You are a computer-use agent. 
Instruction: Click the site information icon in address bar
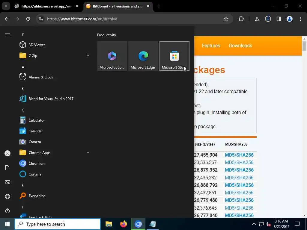(41, 19)
